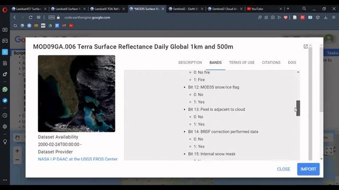
Task: Select the Bands tab
Action: 216,62
